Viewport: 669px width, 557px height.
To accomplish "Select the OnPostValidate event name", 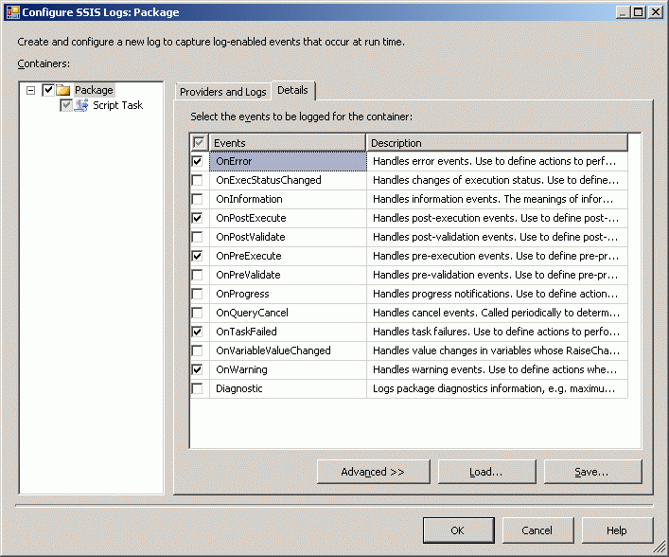I will (251, 237).
